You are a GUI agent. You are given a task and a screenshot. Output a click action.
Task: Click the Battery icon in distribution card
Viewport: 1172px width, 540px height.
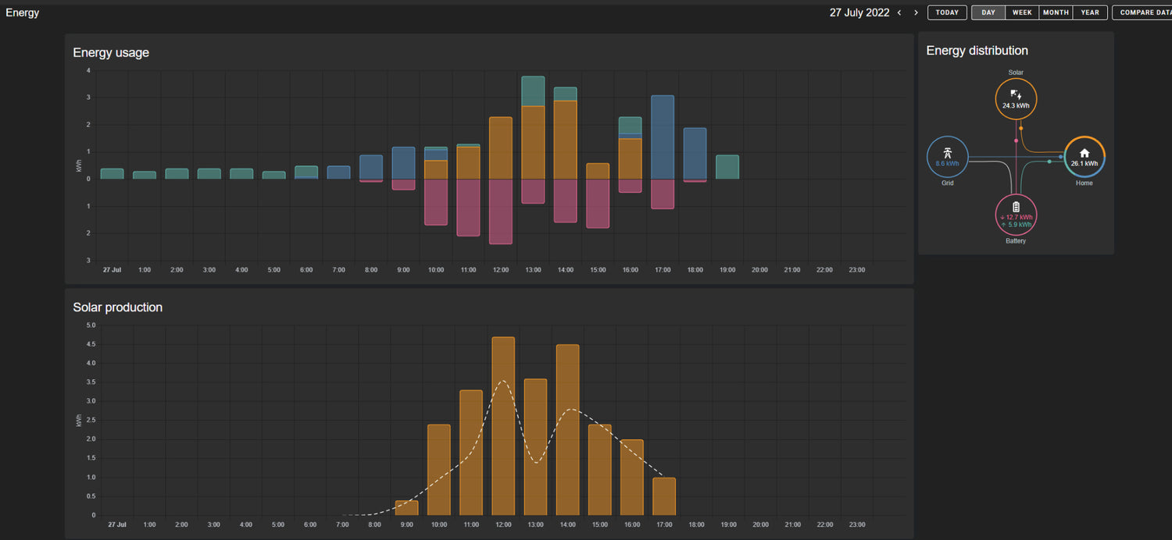tap(1016, 207)
